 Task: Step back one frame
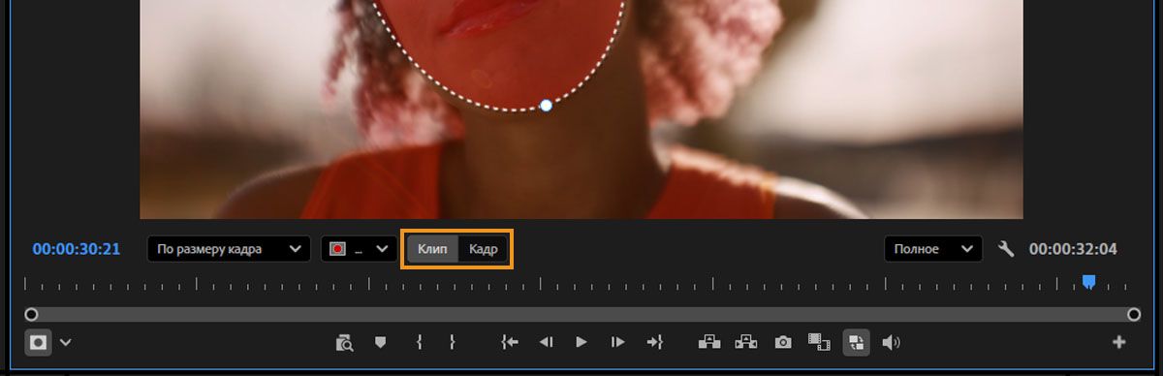tap(546, 342)
